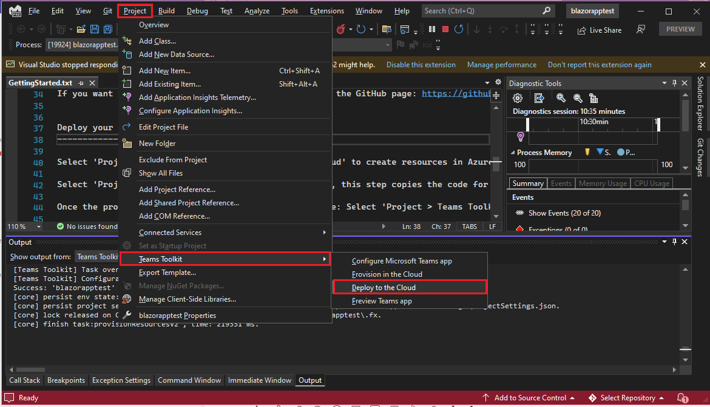710x407 pixels.
Task: Pin the Diagnostic Tools panel
Action: click(674, 83)
